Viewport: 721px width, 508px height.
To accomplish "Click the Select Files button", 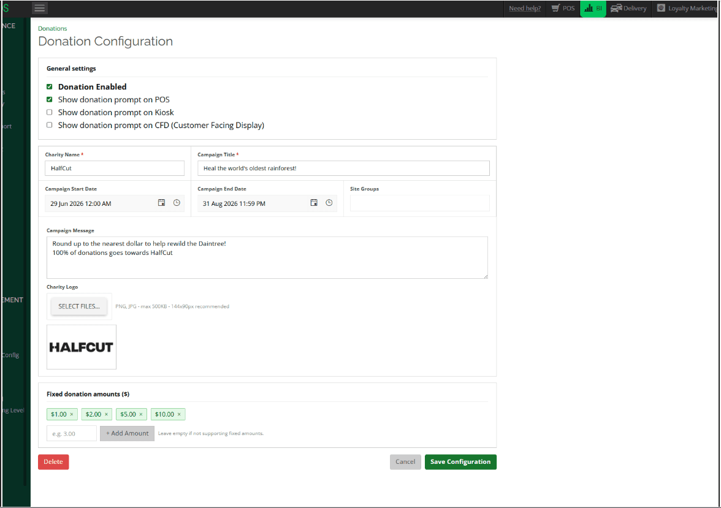I will pos(79,306).
